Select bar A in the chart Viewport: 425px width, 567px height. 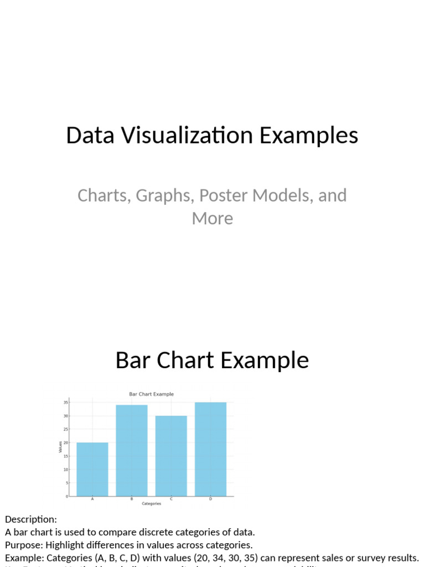[x=92, y=469]
